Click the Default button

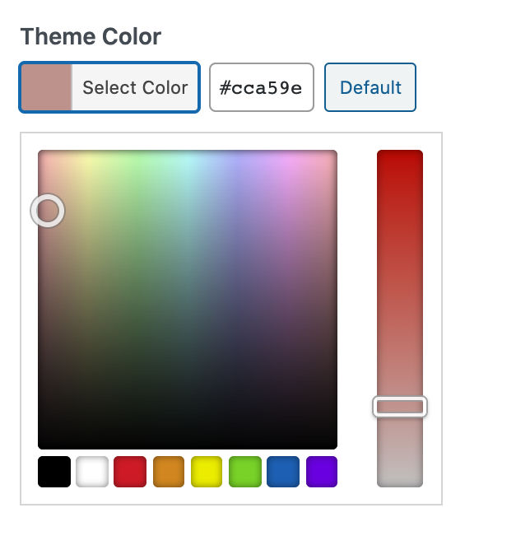(x=370, y=87)
